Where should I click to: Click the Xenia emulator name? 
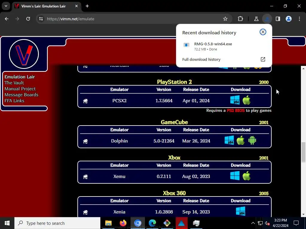[x=120, y=212]
